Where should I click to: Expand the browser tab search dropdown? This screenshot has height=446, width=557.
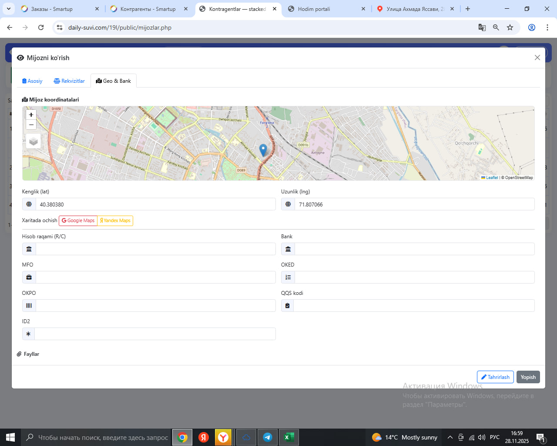tap(9, 9)
